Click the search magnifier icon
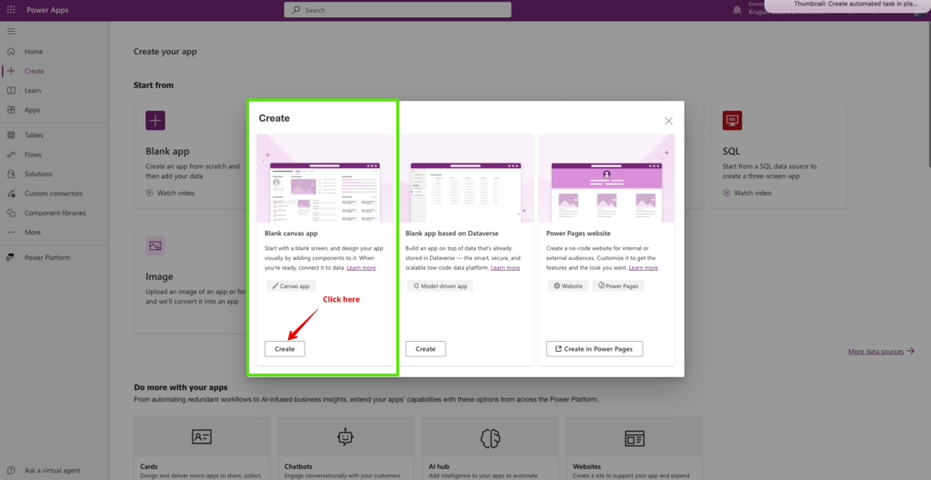The height and width of the screenshot is (480, 931). pyautogui.click(x=296, y=10)
